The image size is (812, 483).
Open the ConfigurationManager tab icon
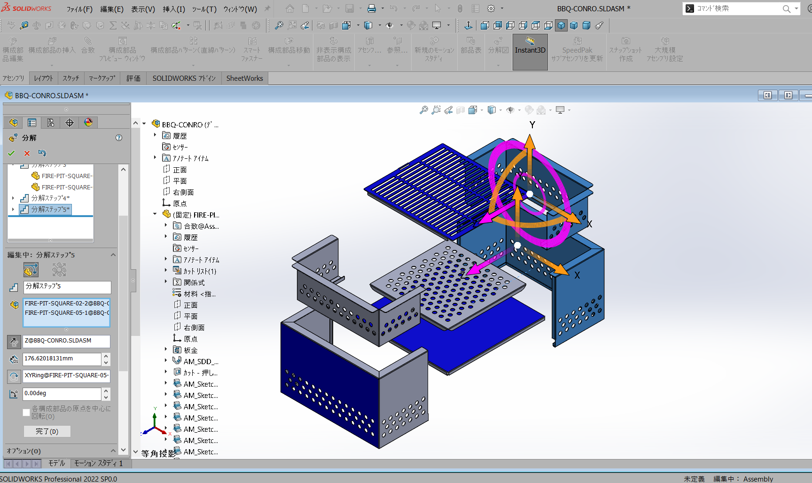pos(51,123)
